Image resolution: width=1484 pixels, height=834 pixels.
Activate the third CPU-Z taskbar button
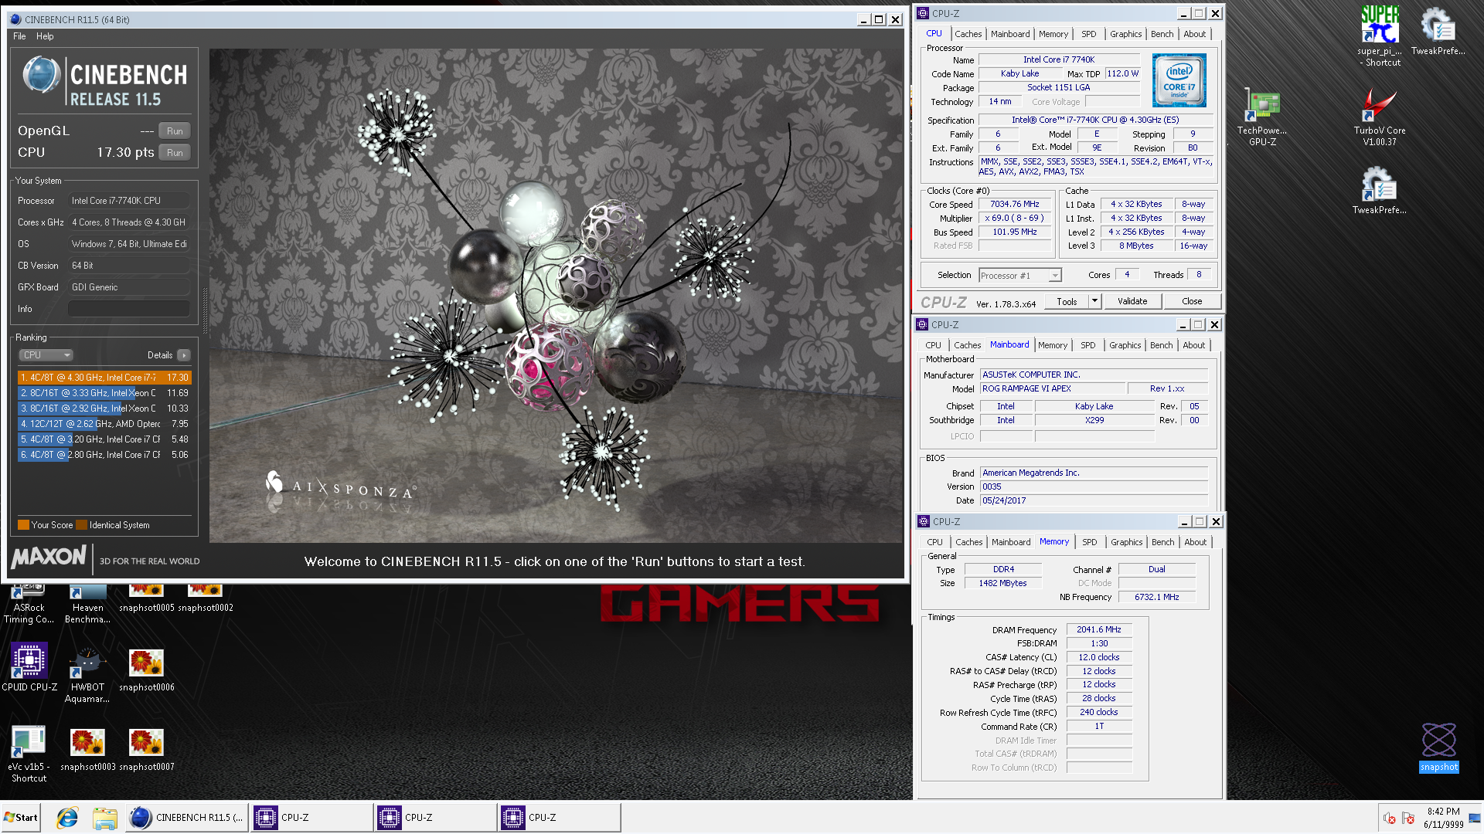[559, 818]
